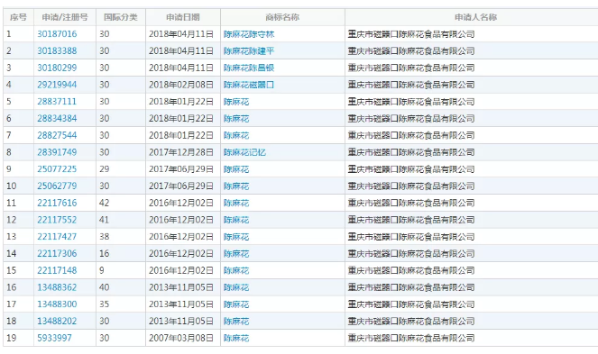Open registration number 28827544
Screen dimensions: 598x354
click(x=57, y=135)
